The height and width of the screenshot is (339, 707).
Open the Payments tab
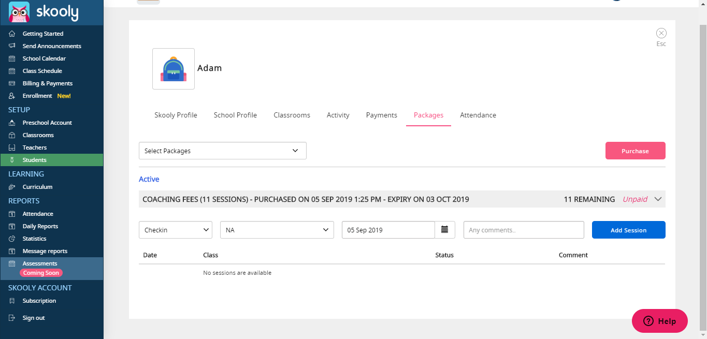[382, 115]
